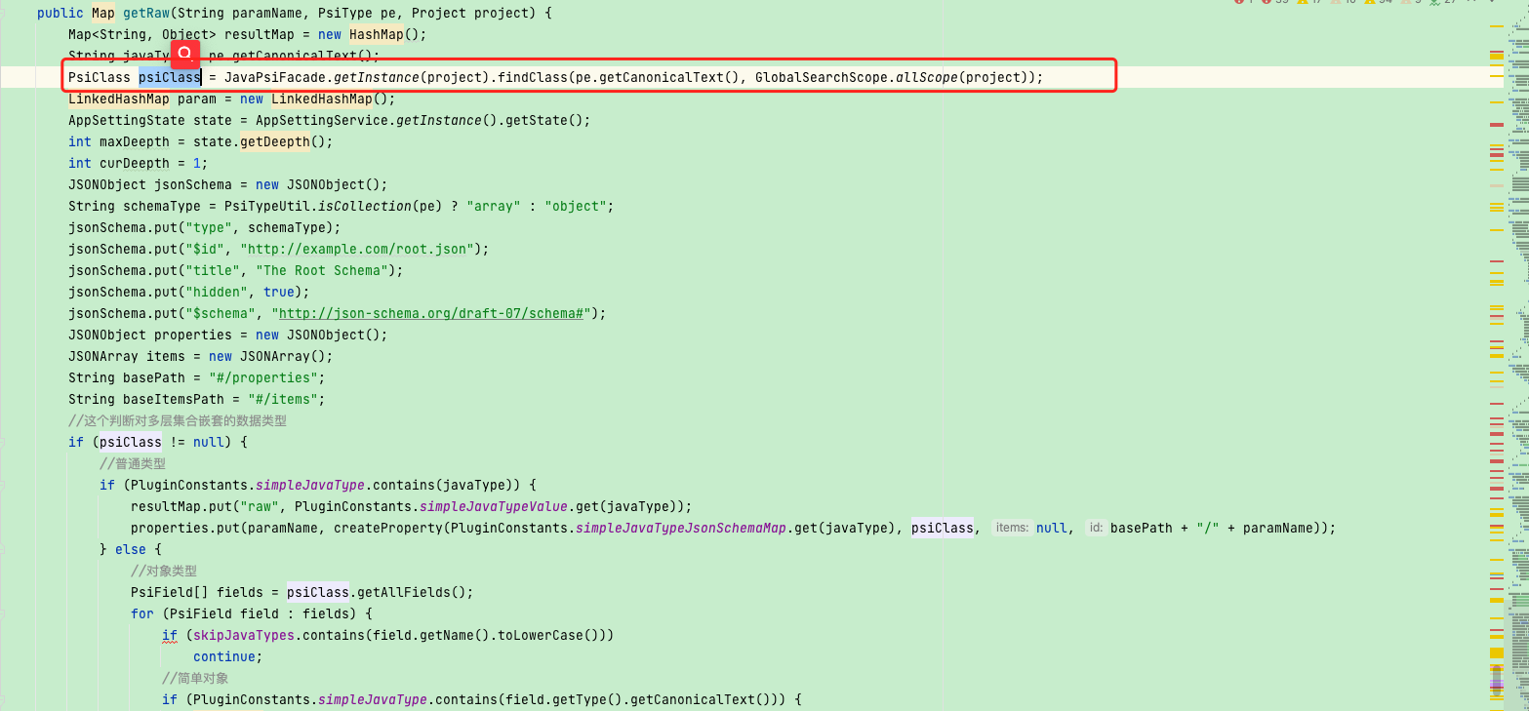Click the "#/items" string literal
This screenshot has width=1529, height=711.
coord(283,399)
